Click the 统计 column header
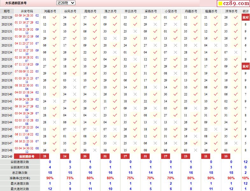Screen dimensions: 250x191 pyautogui.click(x=246, y=11)
